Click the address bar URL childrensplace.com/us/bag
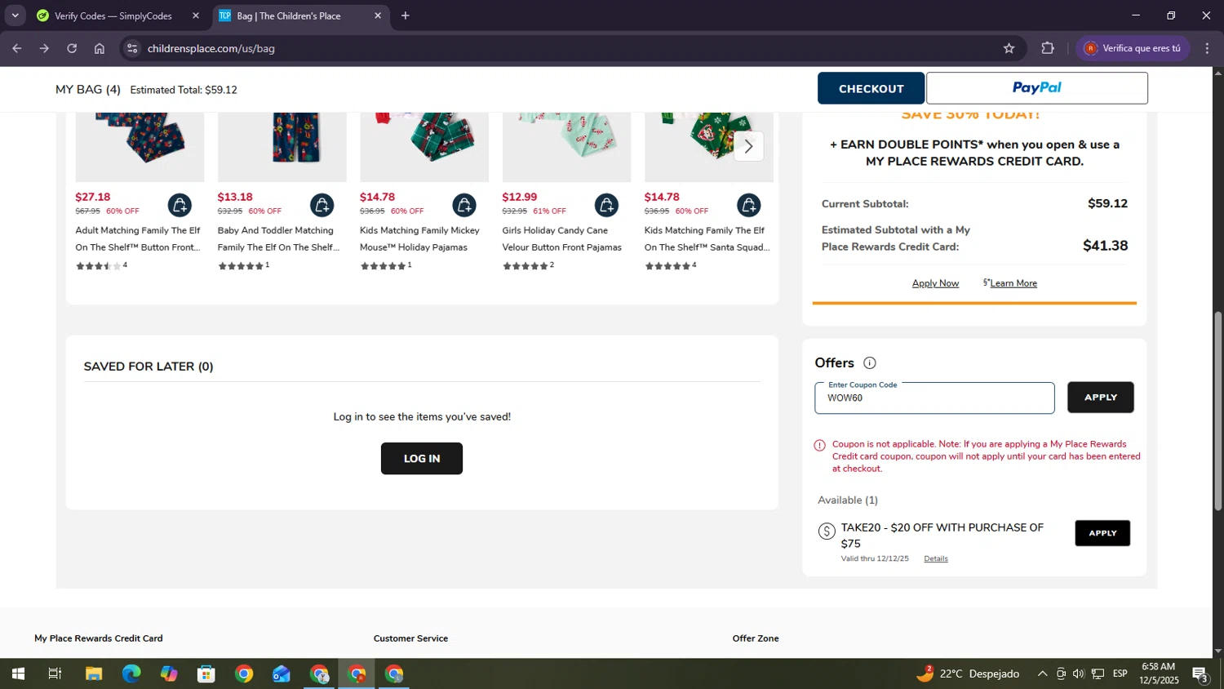 point(211,48)
